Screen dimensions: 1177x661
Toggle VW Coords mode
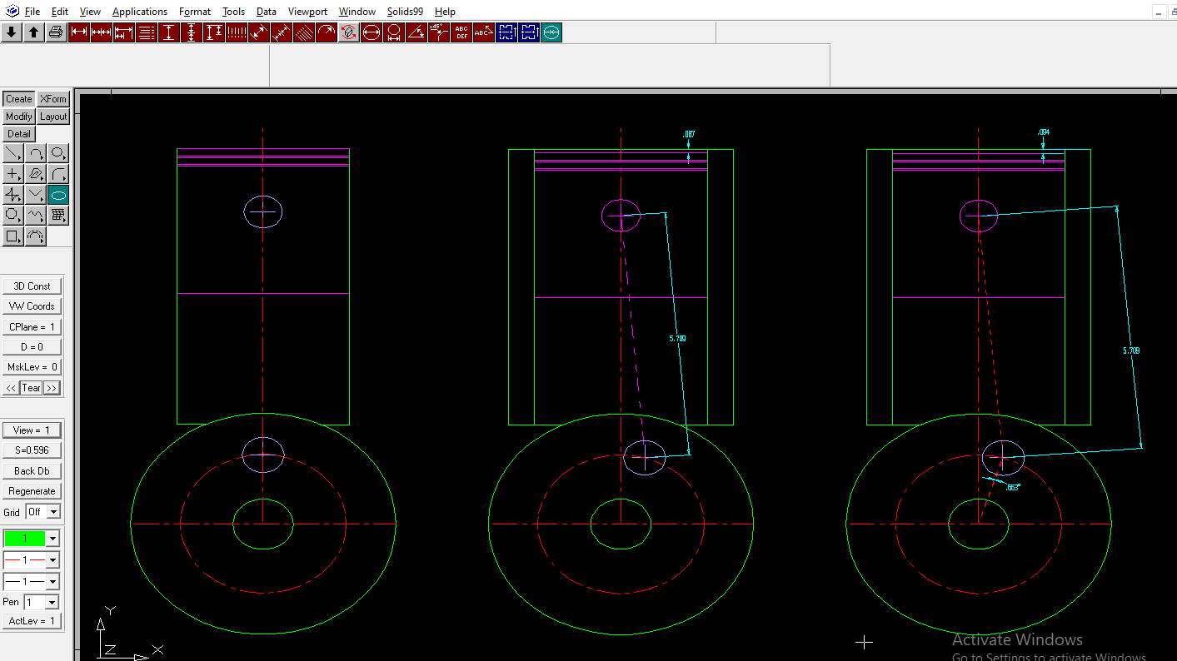pos(32,306)
